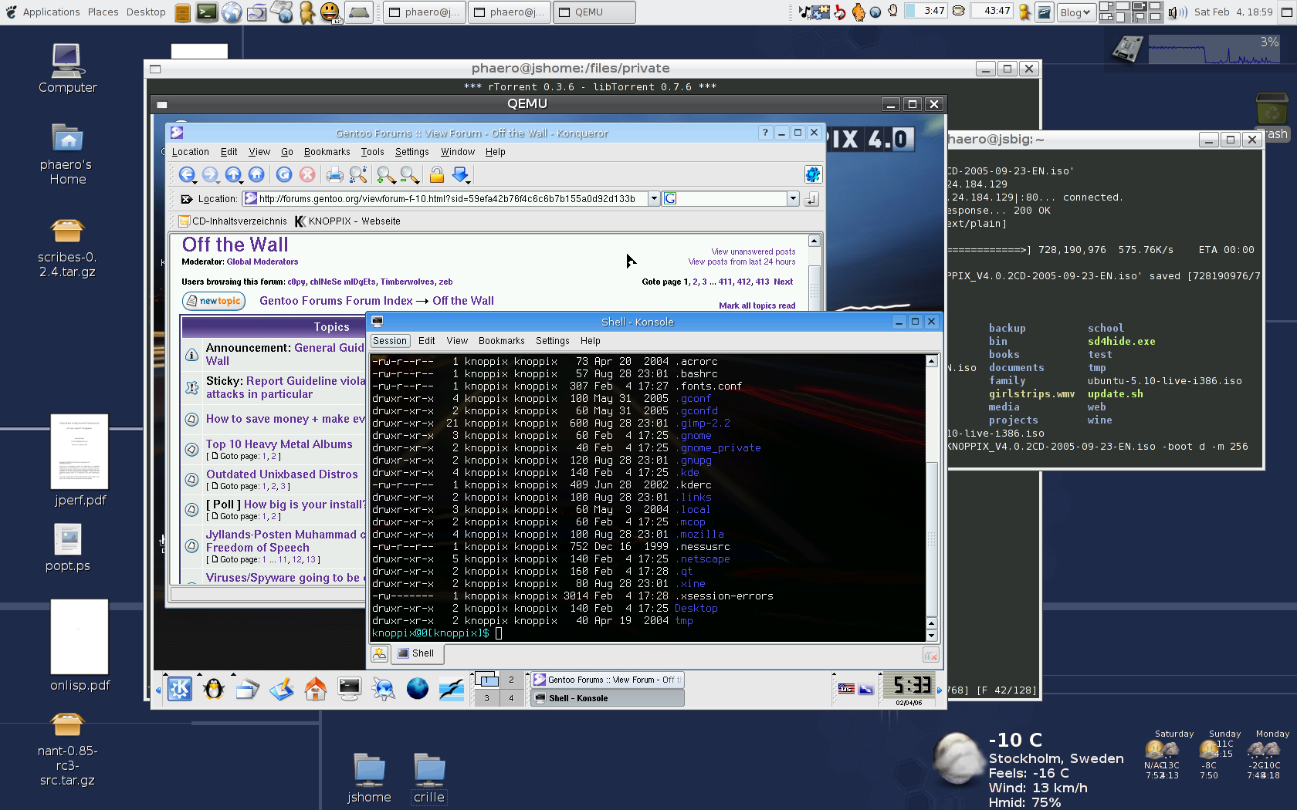Decrease font size with zoom-out magnifier
This screenshot has height=810, width=1297.
point(408,174)
